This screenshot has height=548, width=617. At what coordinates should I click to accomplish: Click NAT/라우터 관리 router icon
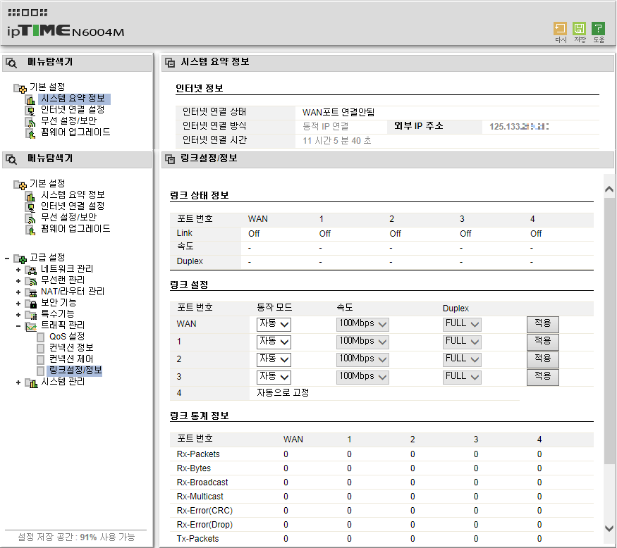[x=31, y=292]
